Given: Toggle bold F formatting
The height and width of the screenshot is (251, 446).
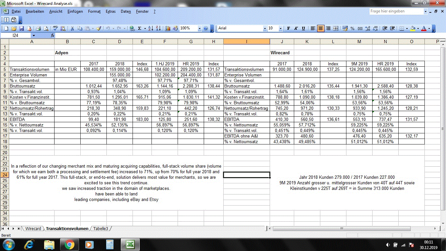Looking at the screenshot, I should pyautogui.click(x=289, y=28).
